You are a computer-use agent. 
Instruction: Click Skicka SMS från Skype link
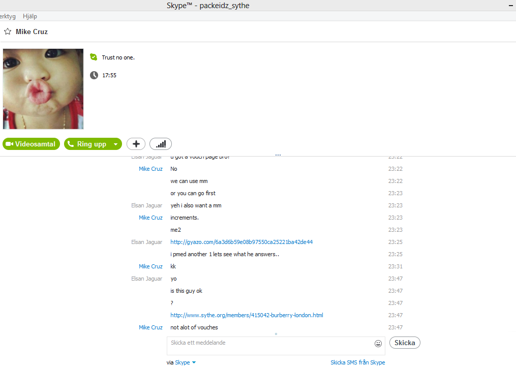[x=358, y=362]
